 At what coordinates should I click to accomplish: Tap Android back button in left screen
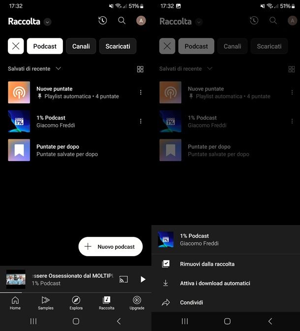pos(119,321)
